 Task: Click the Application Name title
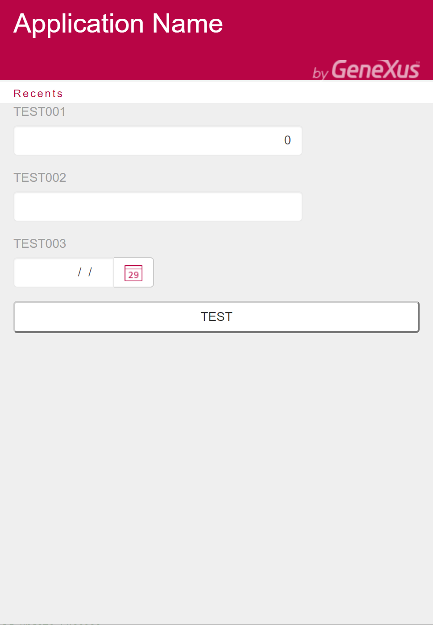pyautogui.click(x=118, y=24)
